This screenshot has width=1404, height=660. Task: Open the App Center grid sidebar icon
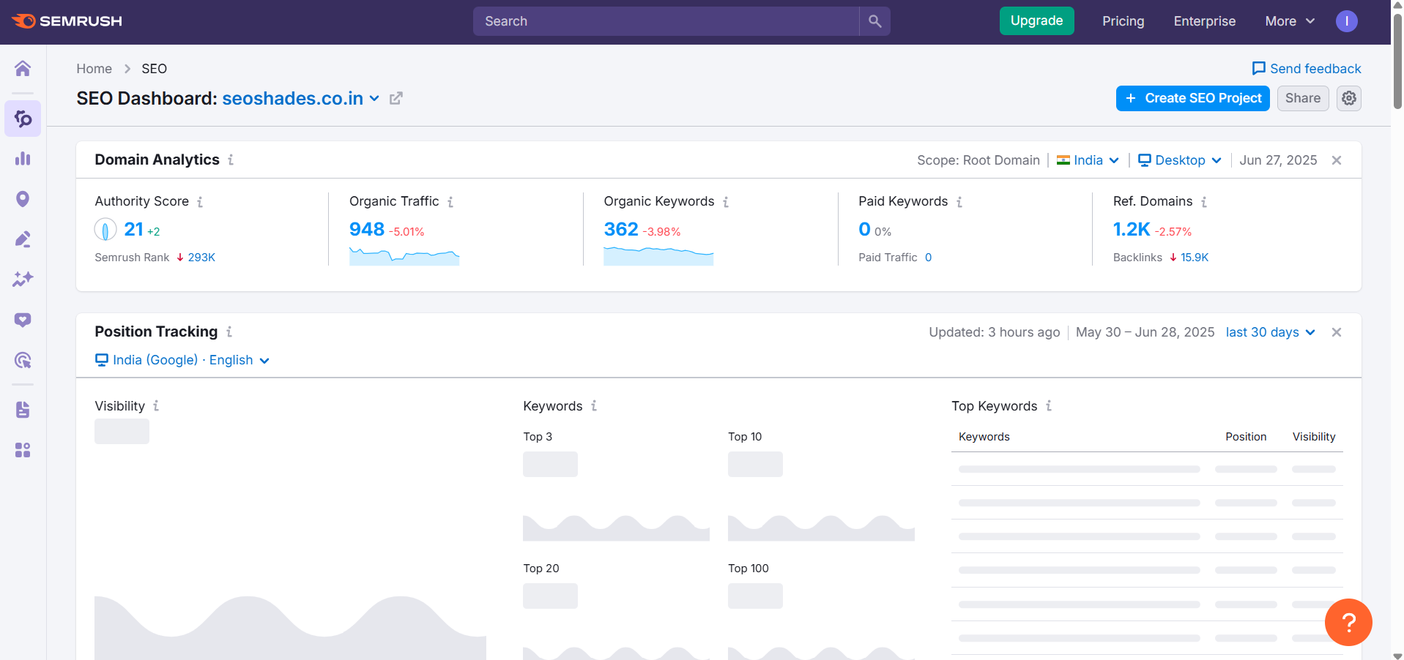point(23,450)
